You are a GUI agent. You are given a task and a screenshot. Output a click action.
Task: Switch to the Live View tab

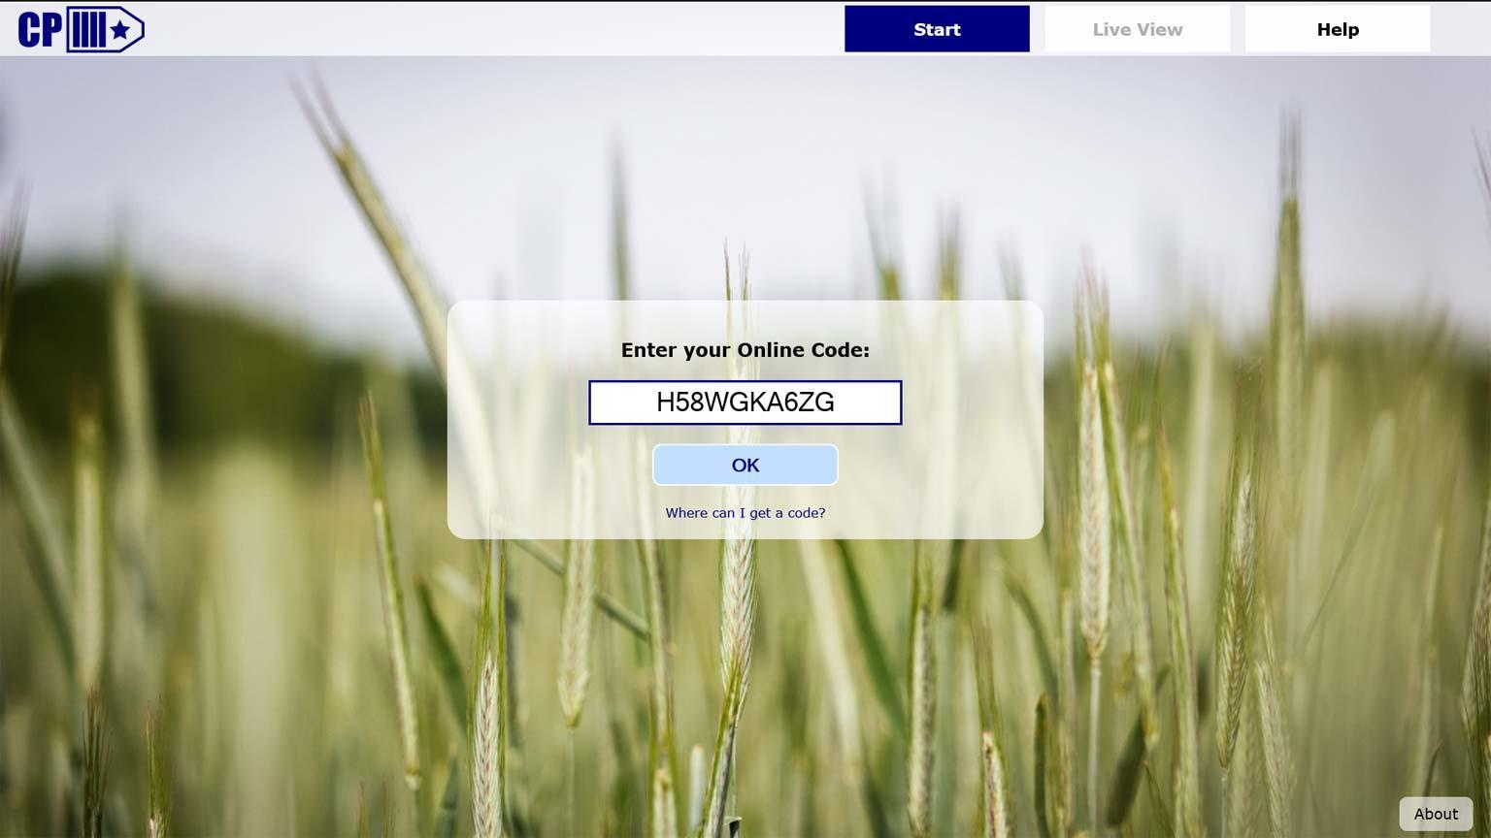click(x=1138, y=29)
